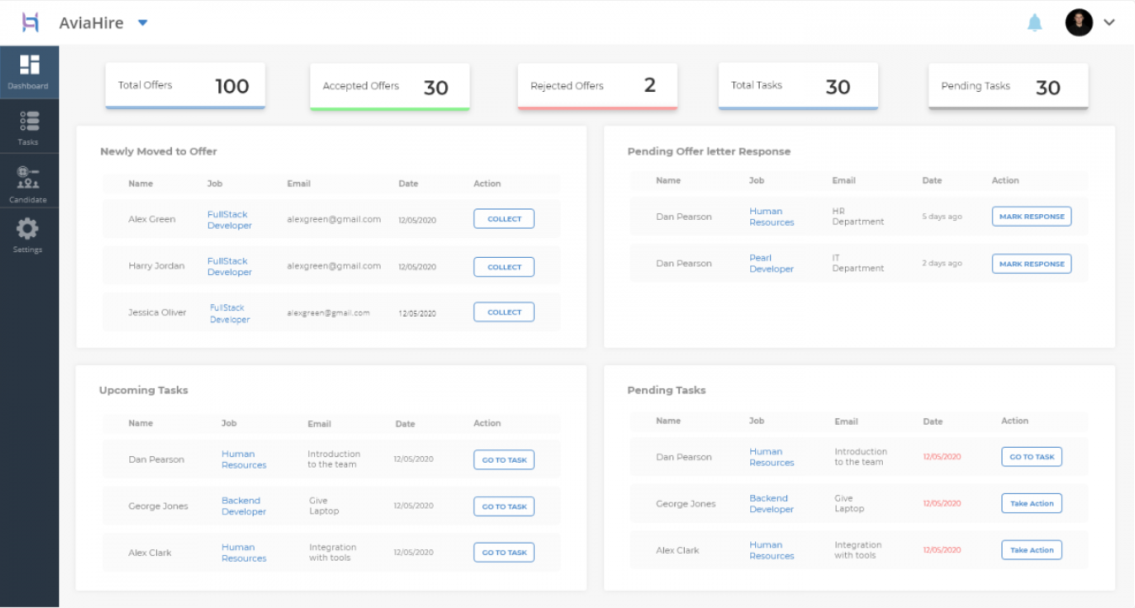Click the user profile avatar
The height and width of the screenshot is (608, 1135).
1079,23
